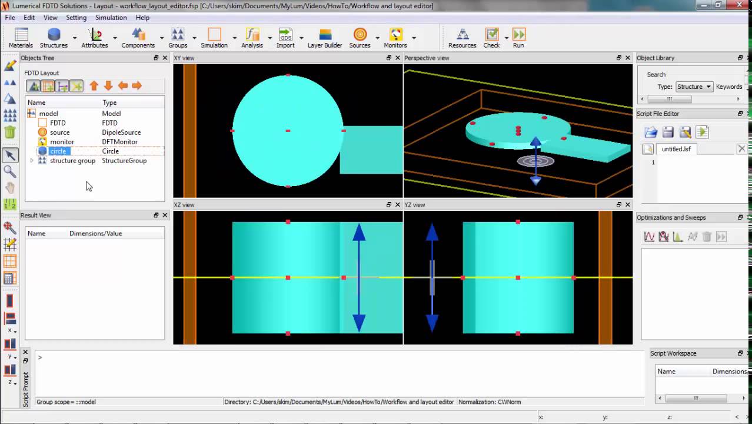
Task: Open the Type Structure combo box
Action: (694, 87)
